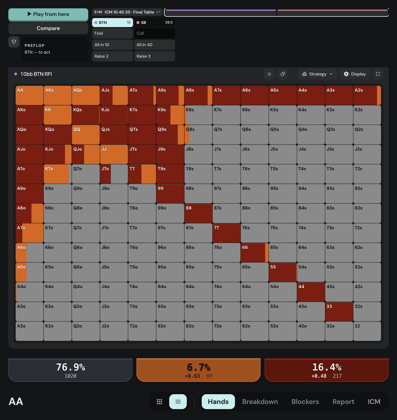Select the TT hand cell
The height and width of the screenshot is (420, 397).
click(142, 174)
